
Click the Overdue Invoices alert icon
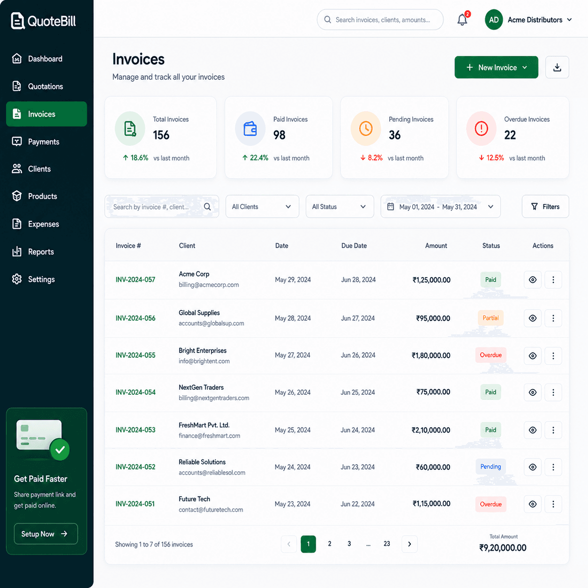pyautogui.click(x=482, y=128)
